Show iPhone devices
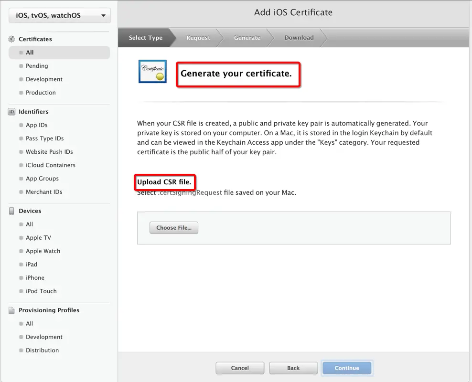 click(x=35, y=277)
